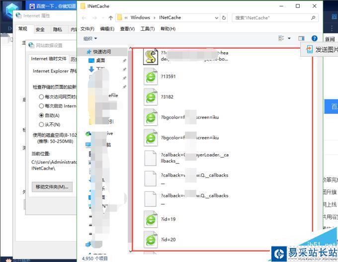Click the Baidu browser tab 百度一下

[52, 6]
